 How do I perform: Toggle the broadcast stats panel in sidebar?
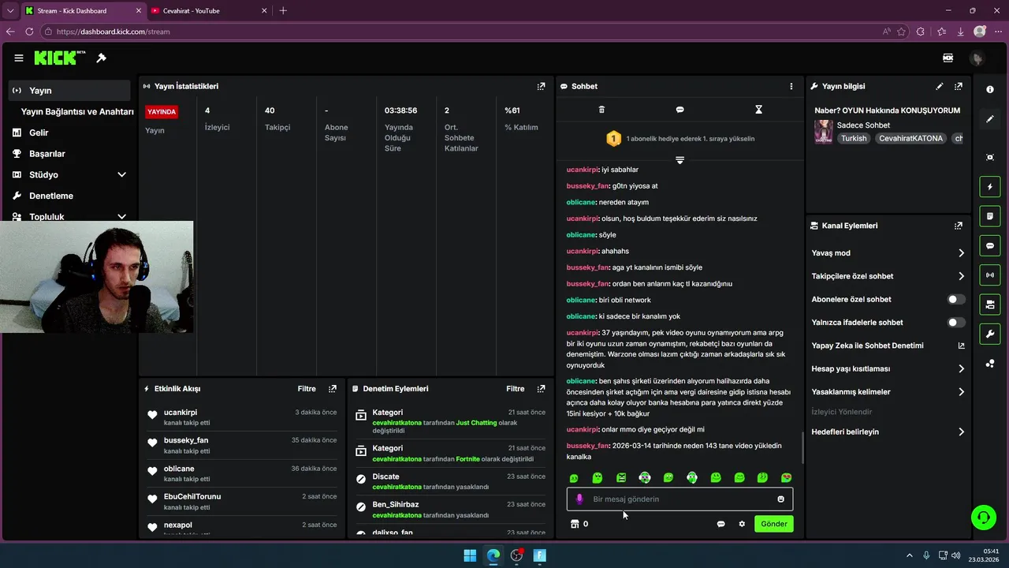point(990,275)
